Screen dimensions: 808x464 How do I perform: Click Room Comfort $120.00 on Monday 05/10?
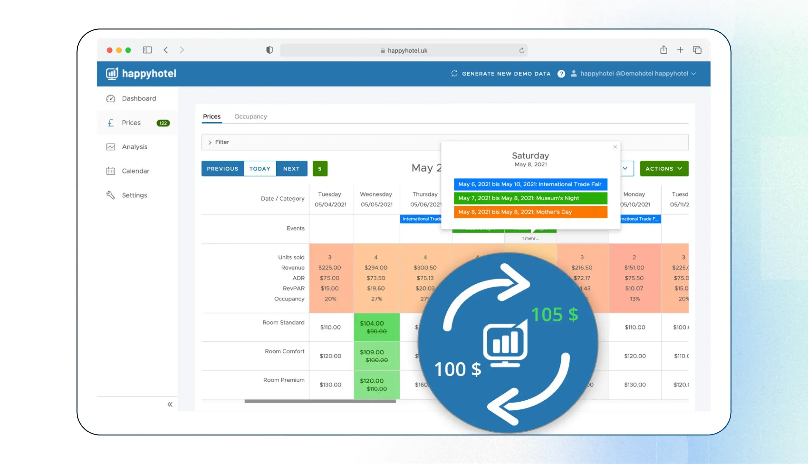(x=635, y=356)
